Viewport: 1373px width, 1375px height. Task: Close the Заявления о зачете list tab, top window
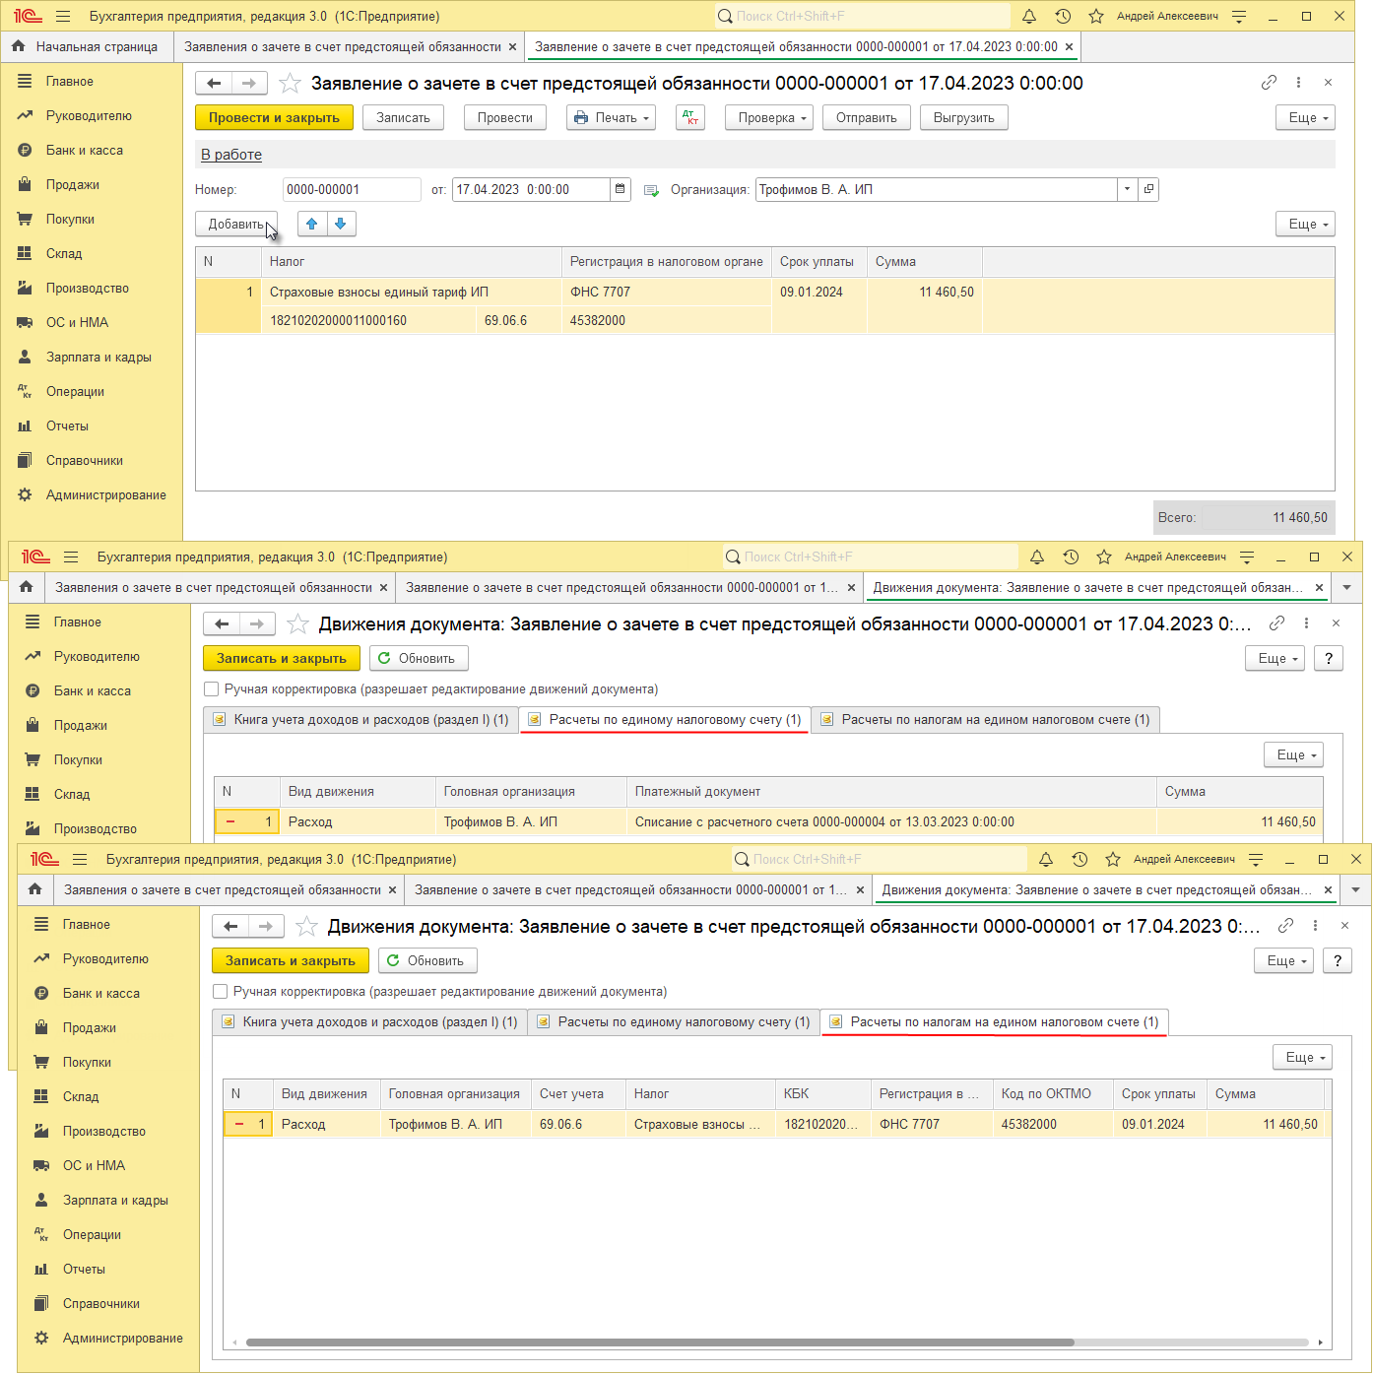[x=512, y=47]
